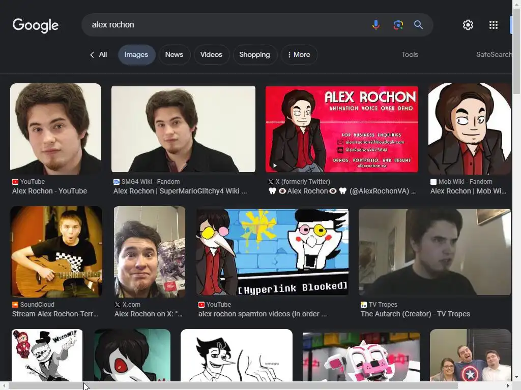This screenshot has height=390, width=521.
Task: Click the vertical scrollbar thumb
Action: [x=517, y=51]
